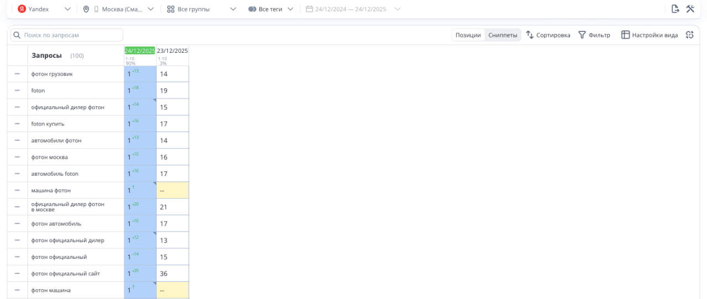The image size is (707, 299).
Task: Click the minus icon beside 'foton' row
Action: (x=17, y=90)
